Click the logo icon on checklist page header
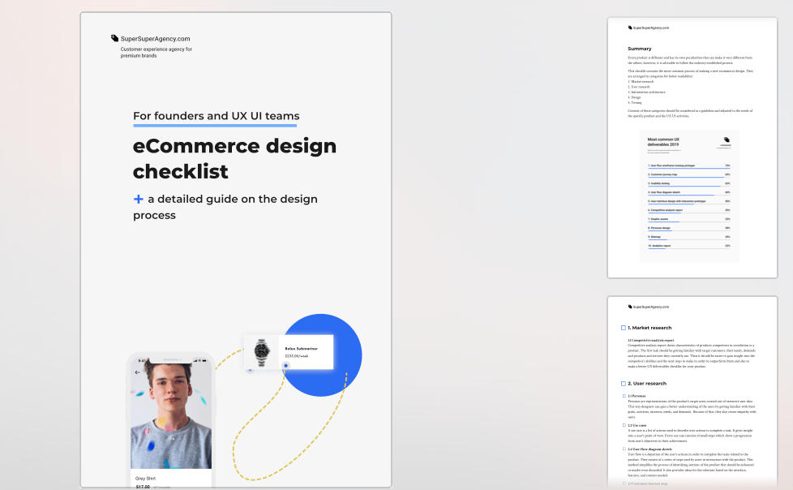Image resolution: width=793 pixels, height=490 pixels. (x=630, y=307)
